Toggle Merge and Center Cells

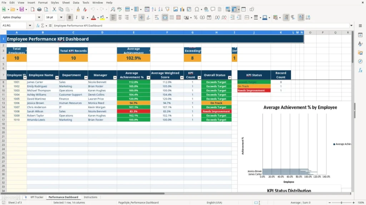pyautogui.click(x=165, y=17)
